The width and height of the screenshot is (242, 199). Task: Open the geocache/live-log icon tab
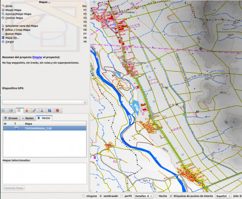pos(42,111)
